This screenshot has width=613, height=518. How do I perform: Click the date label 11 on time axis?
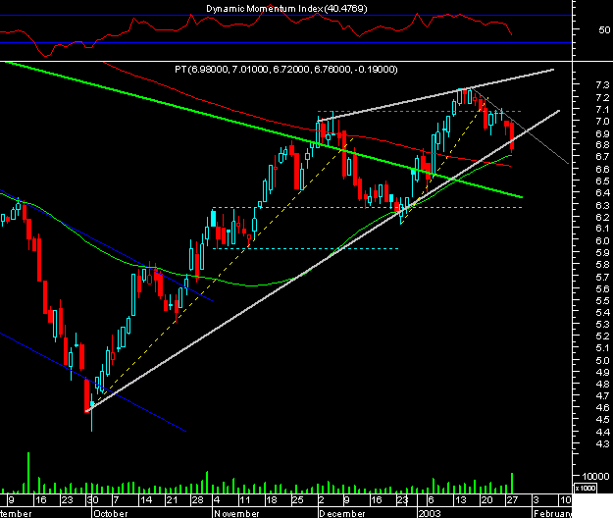[x=244, y=500]
